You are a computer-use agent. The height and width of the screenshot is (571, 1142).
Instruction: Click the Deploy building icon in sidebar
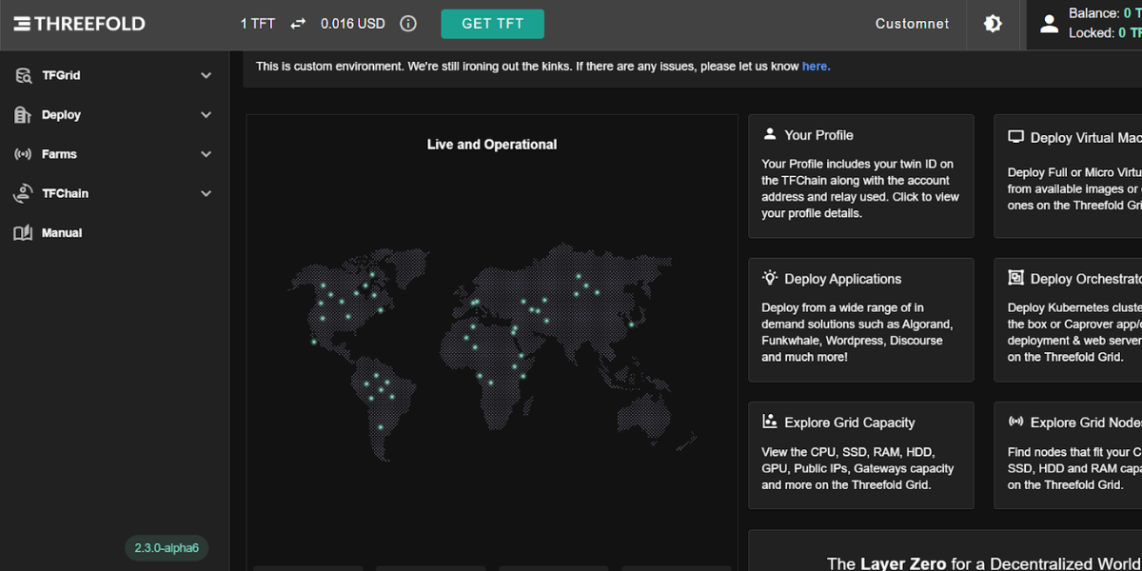coord(23,115)
